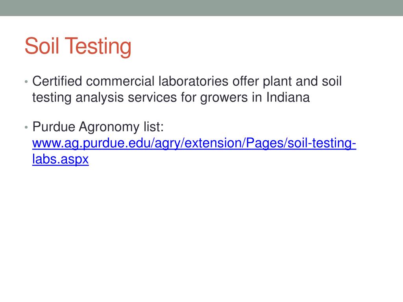Click the 'Pages' segment of the URL

click(265, 143)
